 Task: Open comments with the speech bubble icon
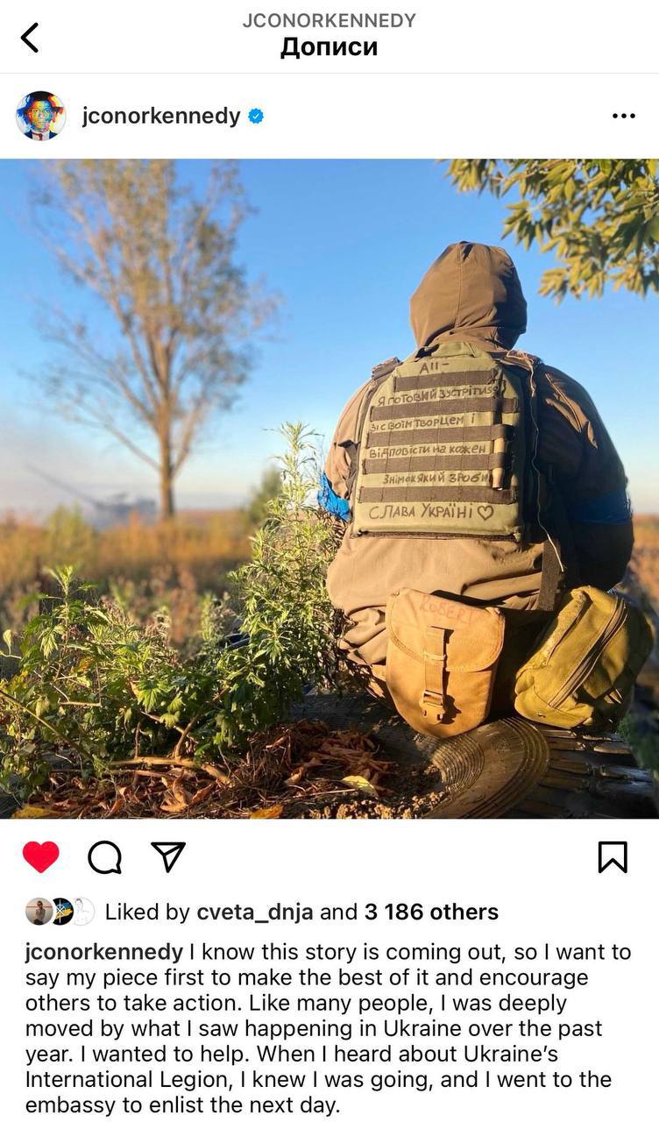pyautogui.click(x=105, y=856)
